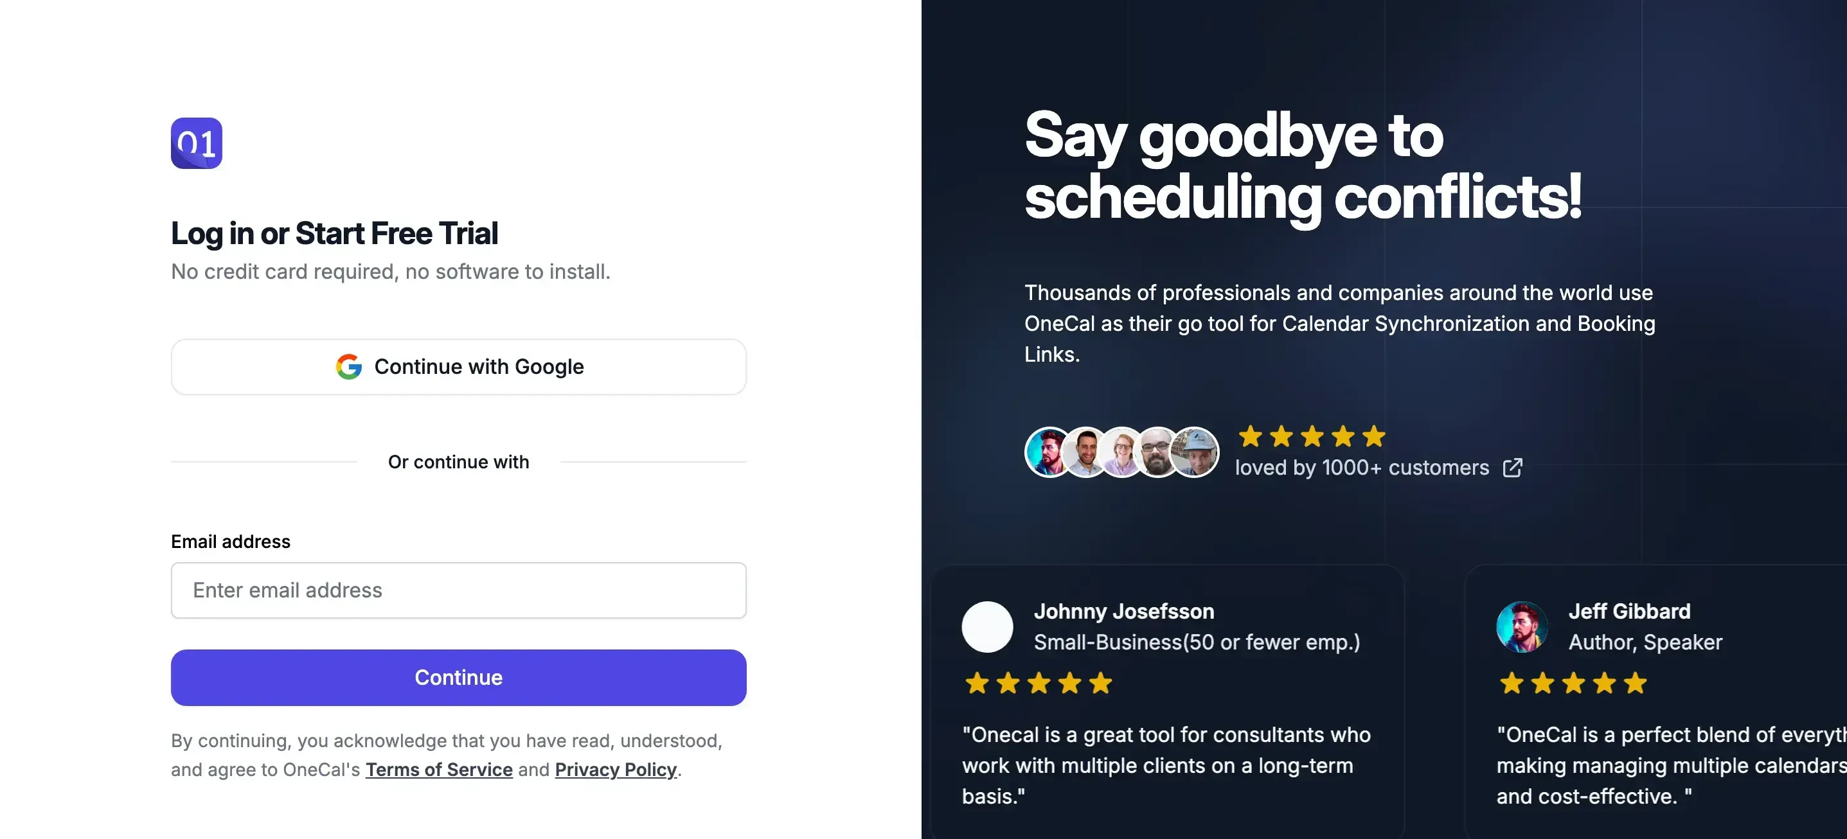Open the Terms of Service link
1847x839 pixels.
coord(439,770)
